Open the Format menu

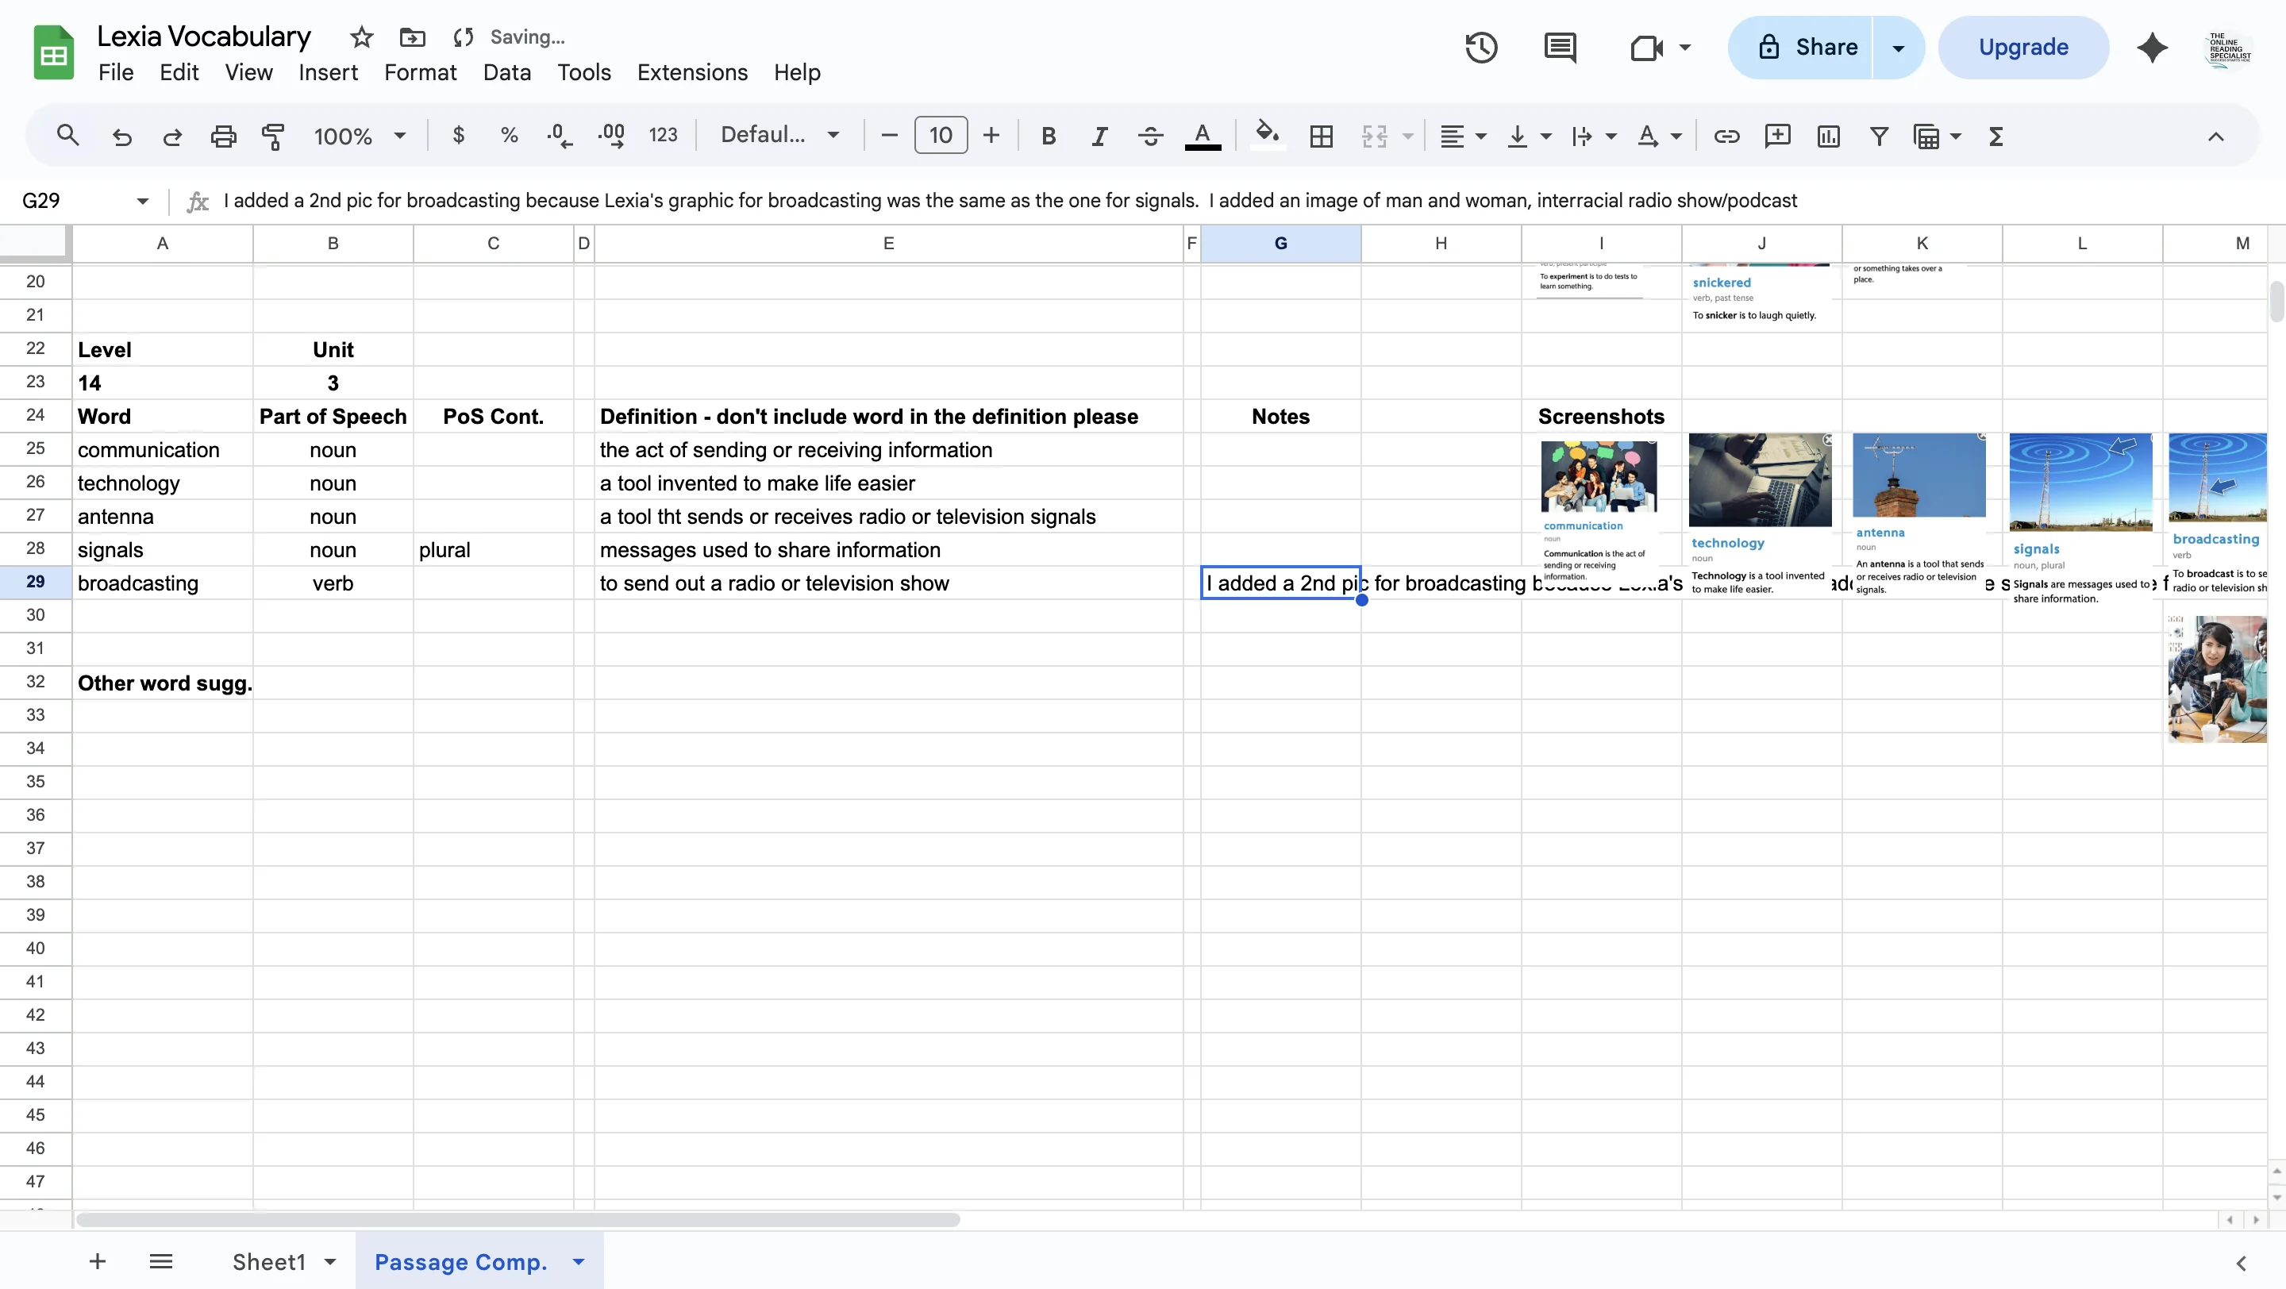coord(420,72)
